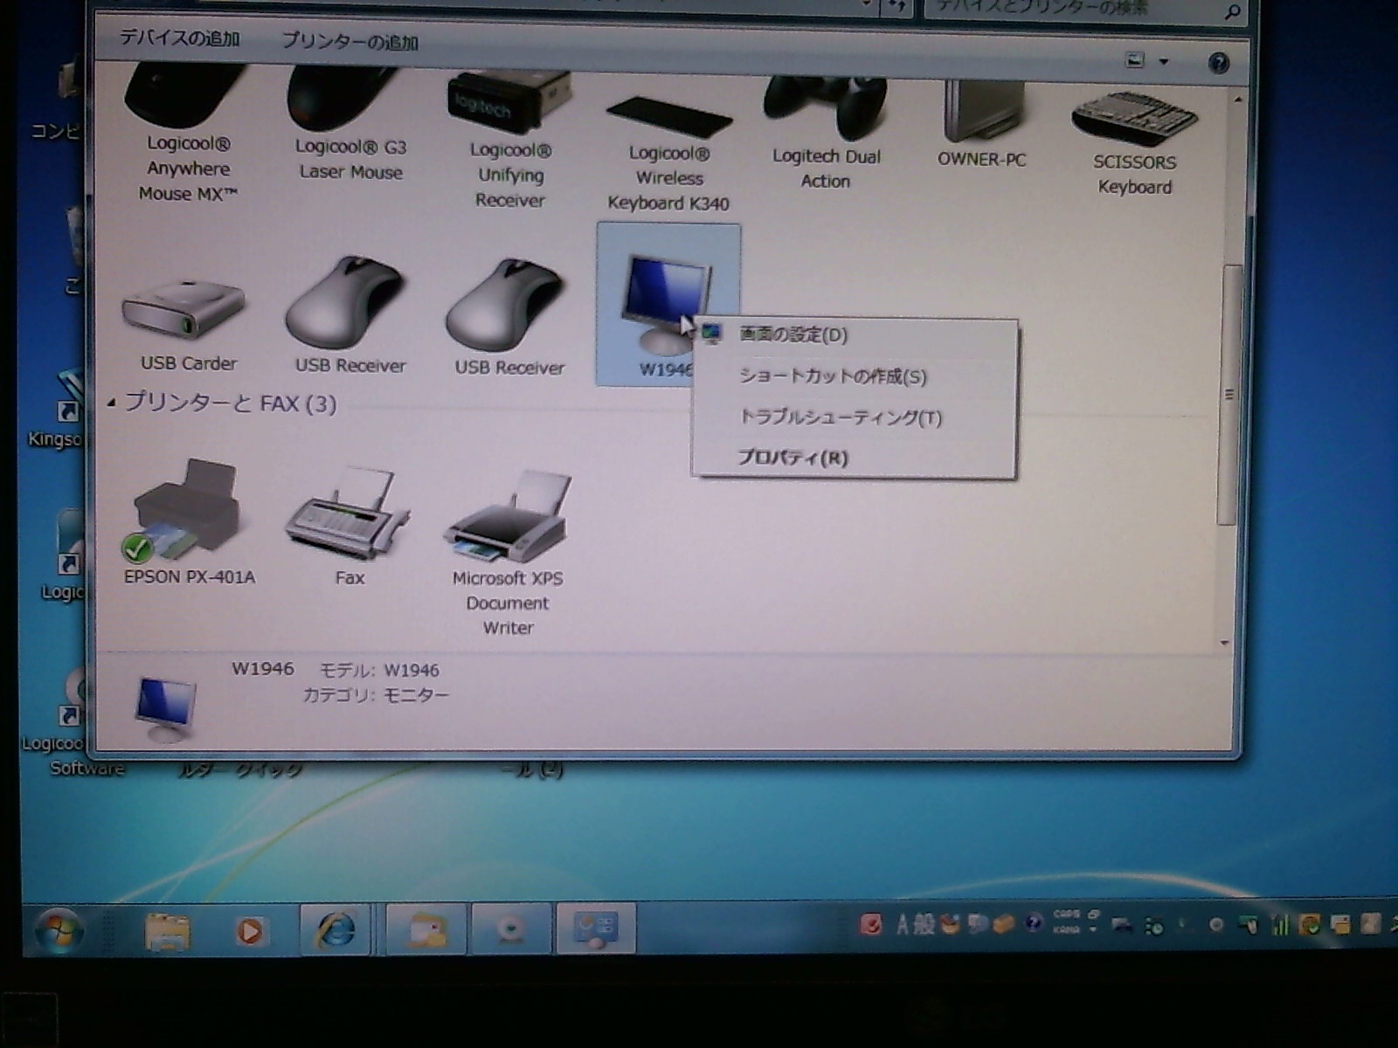The width and height of the screenshot is (1398, 1048).
Task: Collapse the プリンターと FAX (3) group
Action: pyautogui.click(x=112, y=403)
